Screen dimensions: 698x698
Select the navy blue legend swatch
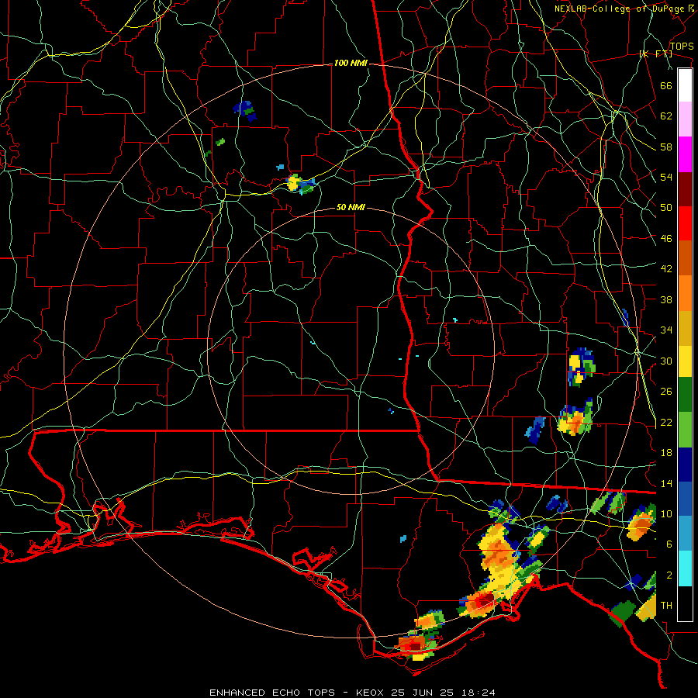click(685, 465)
